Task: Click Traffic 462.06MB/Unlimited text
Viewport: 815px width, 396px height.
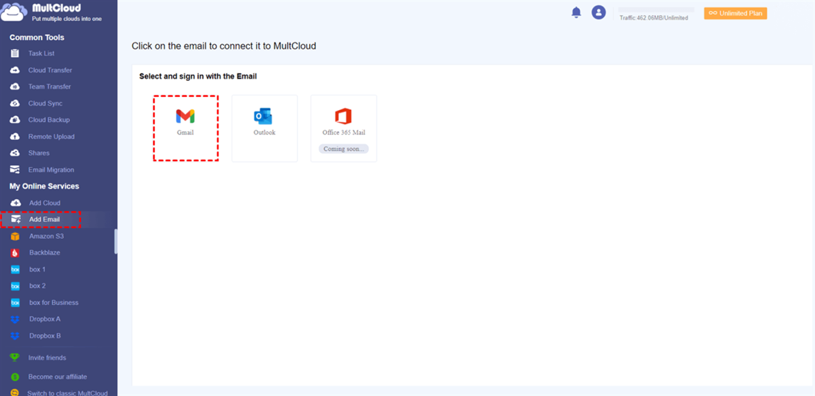Action: [653, 18]
